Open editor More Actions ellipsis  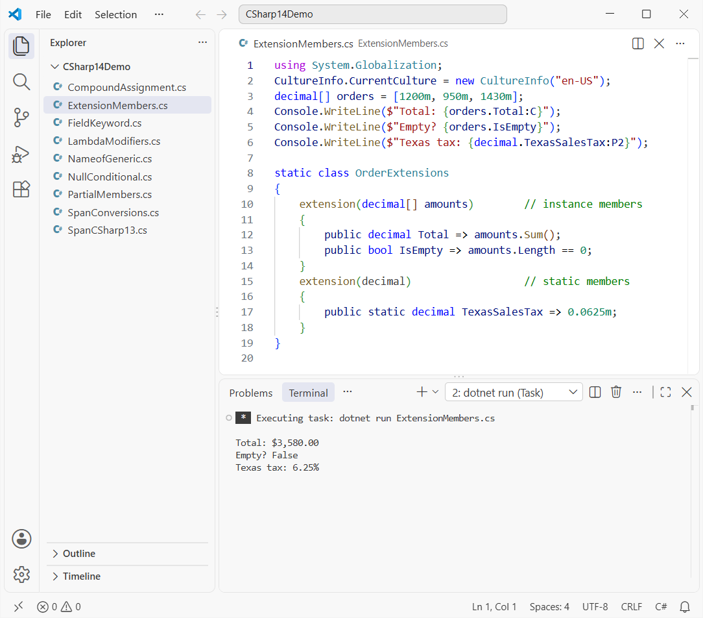click(680, 43)
